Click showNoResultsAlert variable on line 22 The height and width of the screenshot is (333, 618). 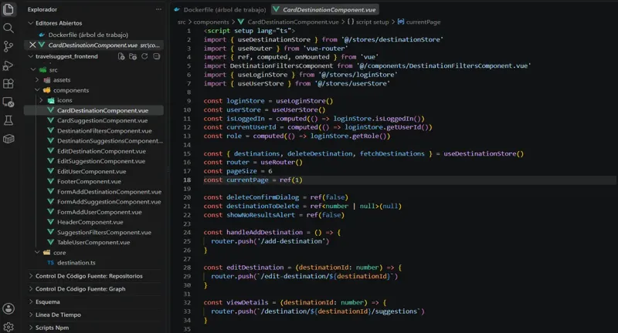[x=260, y=215]
